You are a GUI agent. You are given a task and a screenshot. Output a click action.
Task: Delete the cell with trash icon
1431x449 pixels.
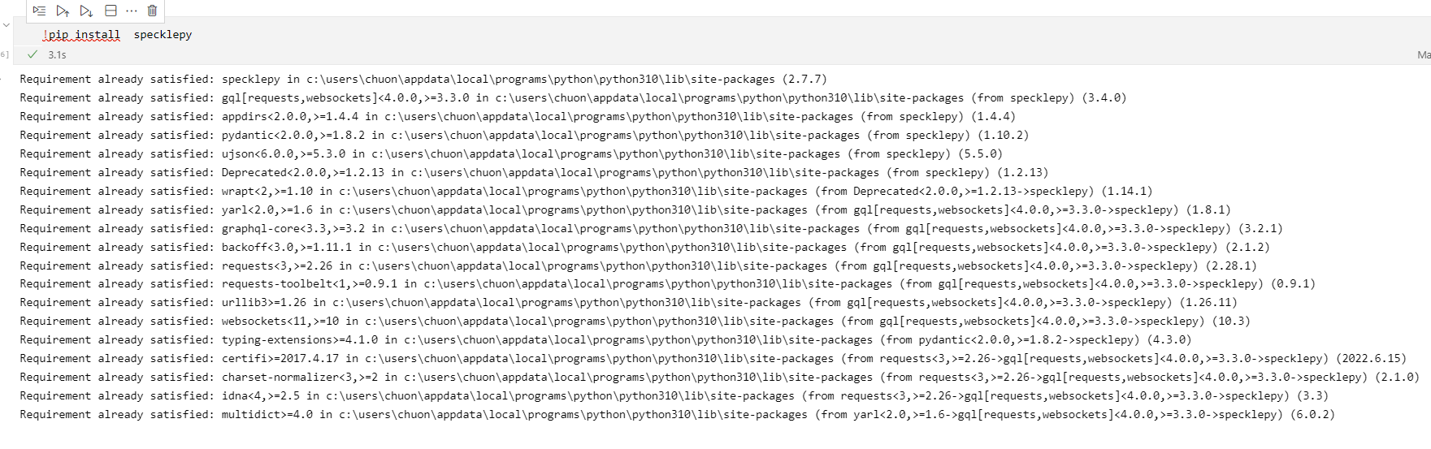click(x=152, y=11)
